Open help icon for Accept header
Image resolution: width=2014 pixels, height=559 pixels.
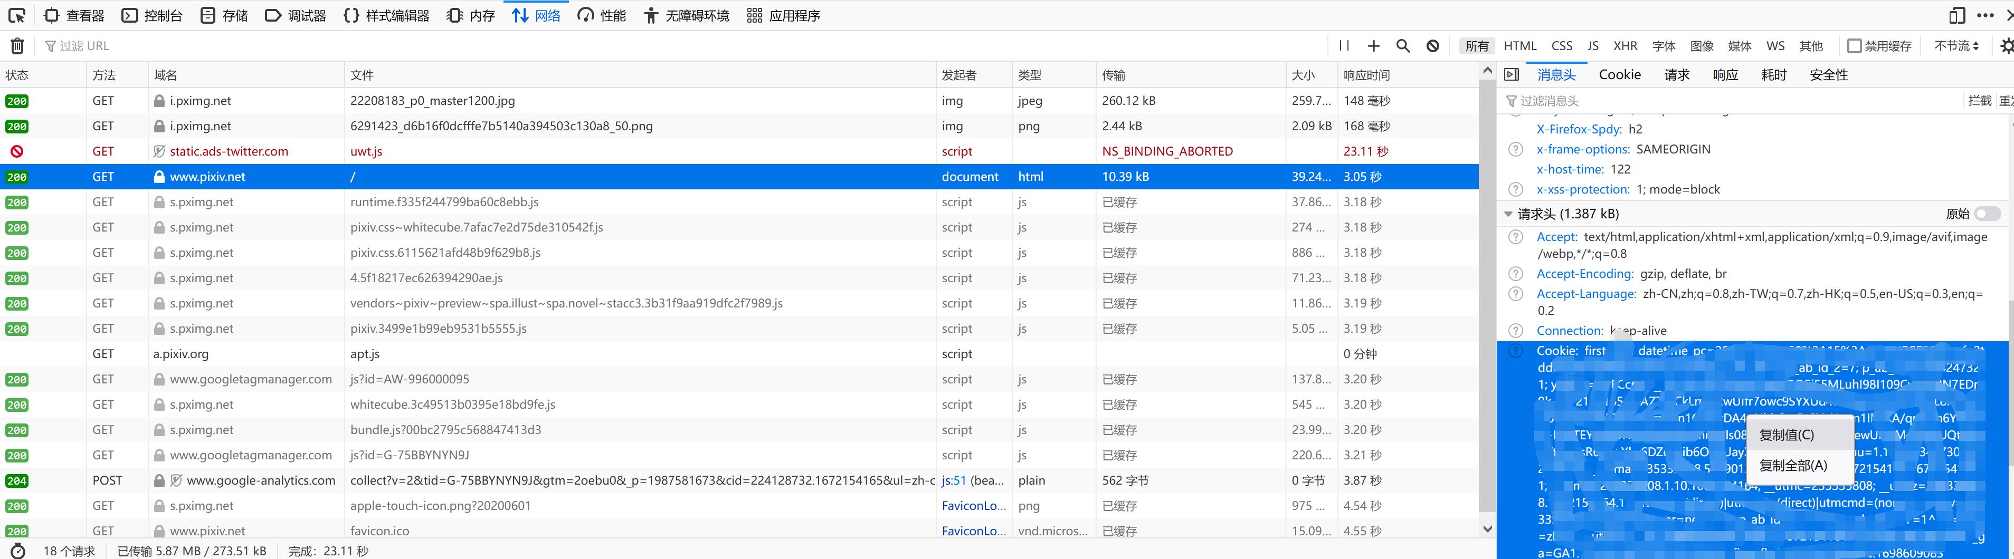[x=1515, y=237]
